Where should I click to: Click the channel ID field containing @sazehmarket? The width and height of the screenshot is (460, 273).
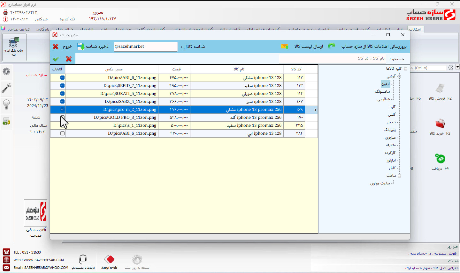point(145,47)
